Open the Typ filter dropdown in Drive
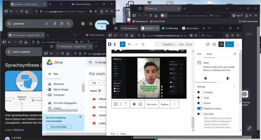The image size is (261, 140). point(96,83)
